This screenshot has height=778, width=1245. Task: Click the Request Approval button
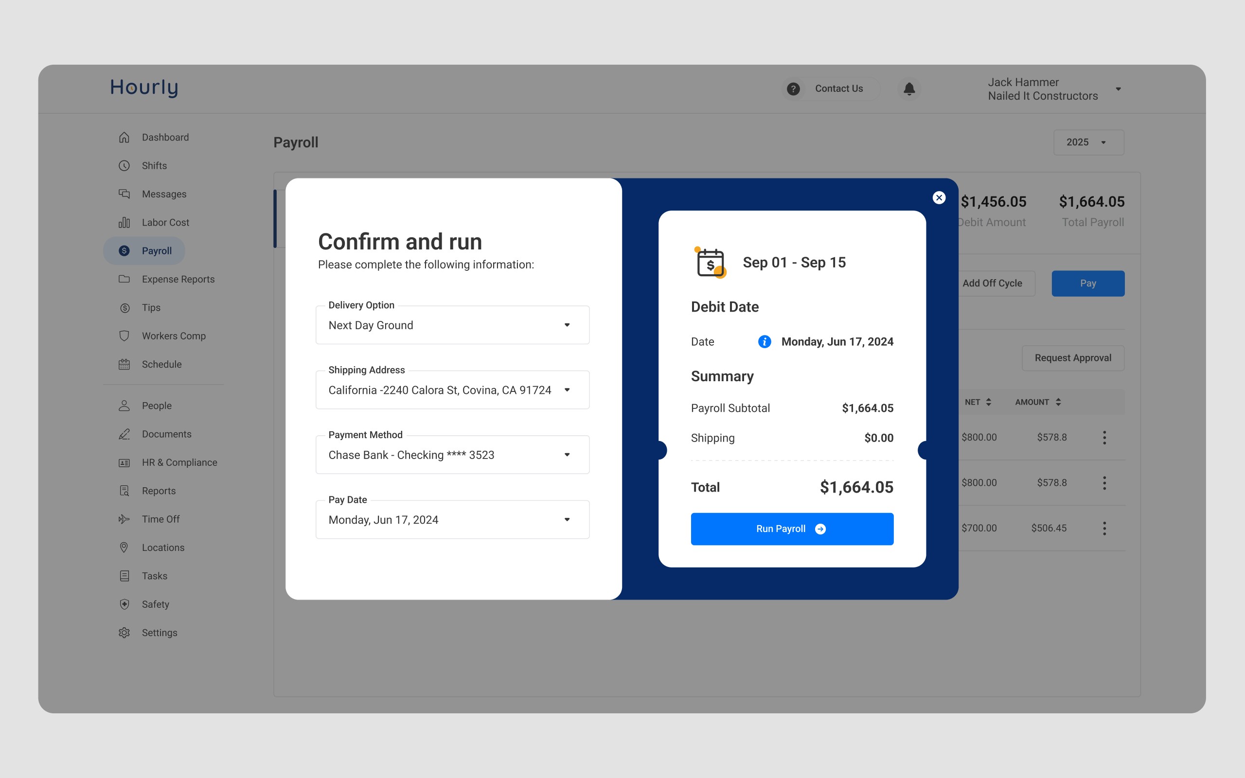[x=1073, y=357]
